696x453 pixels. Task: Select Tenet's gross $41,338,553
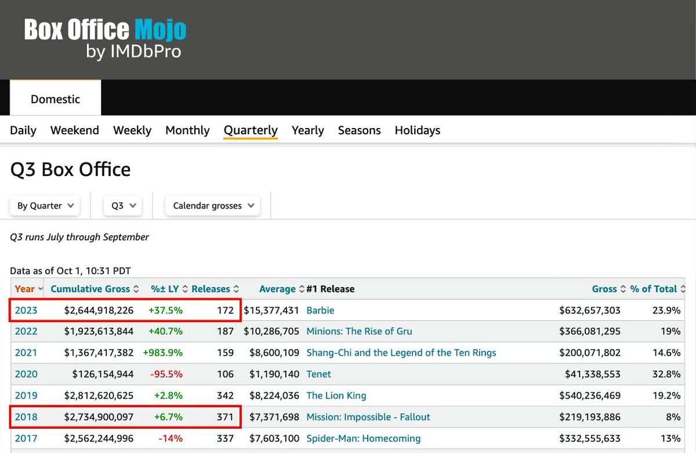click(x=593, y=374)
